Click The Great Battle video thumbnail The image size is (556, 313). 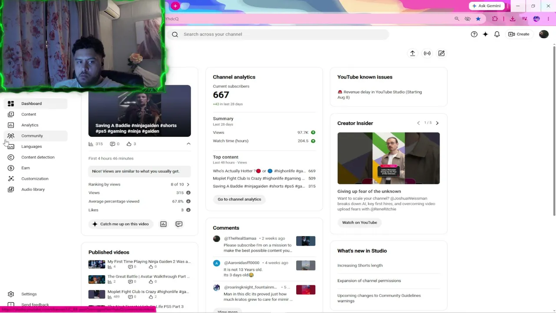tap(97, 279)
